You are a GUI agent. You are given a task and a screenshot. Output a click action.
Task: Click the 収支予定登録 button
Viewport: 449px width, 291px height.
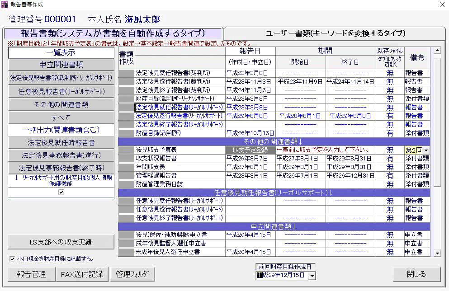pos(250,150)
